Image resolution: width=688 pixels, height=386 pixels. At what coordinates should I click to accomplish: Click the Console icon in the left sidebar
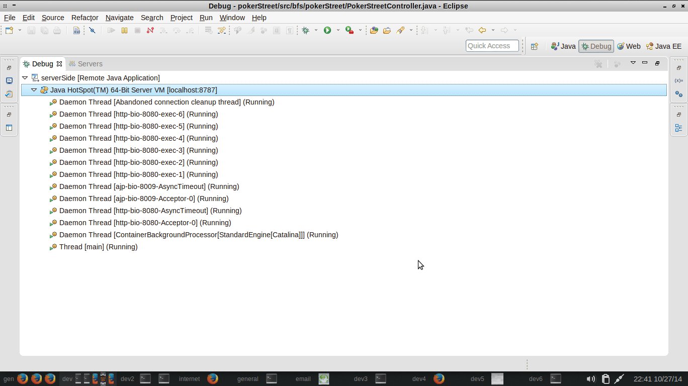tap(9, 81)
